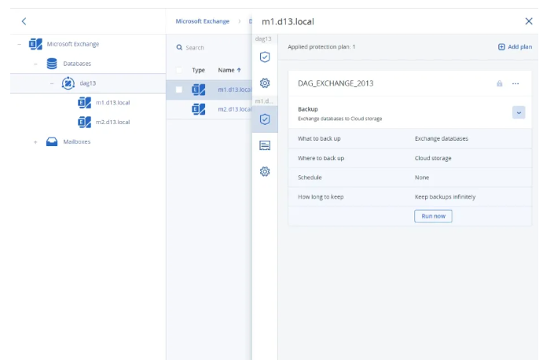This screenshot has width=543, height=363.
Task: Select m2.d13.local in the left tree
Action: tap(112, 122)
